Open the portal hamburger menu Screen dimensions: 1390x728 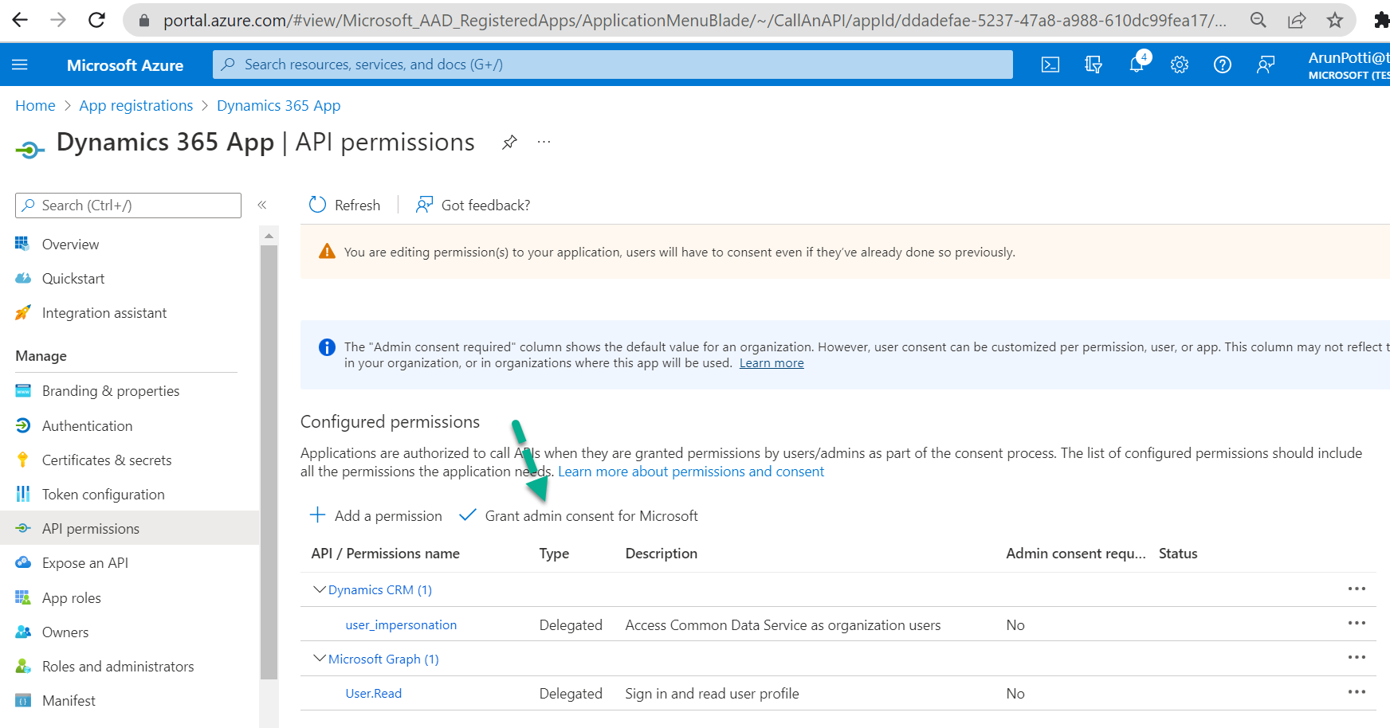[x=20, y=65]
